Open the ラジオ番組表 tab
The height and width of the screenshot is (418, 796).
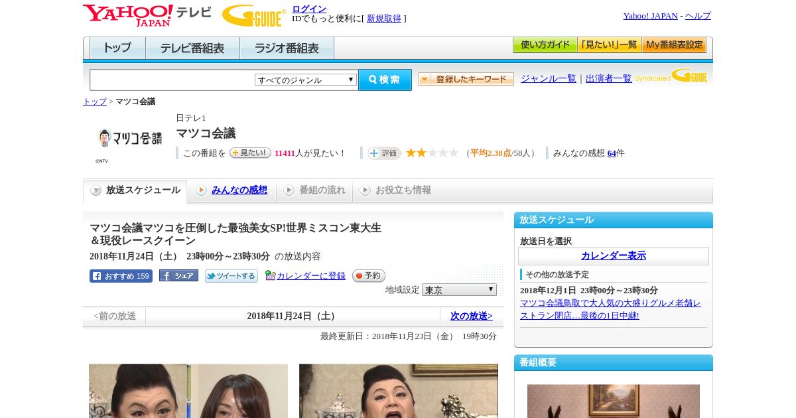pyautogui.click(x=287, y=48)
